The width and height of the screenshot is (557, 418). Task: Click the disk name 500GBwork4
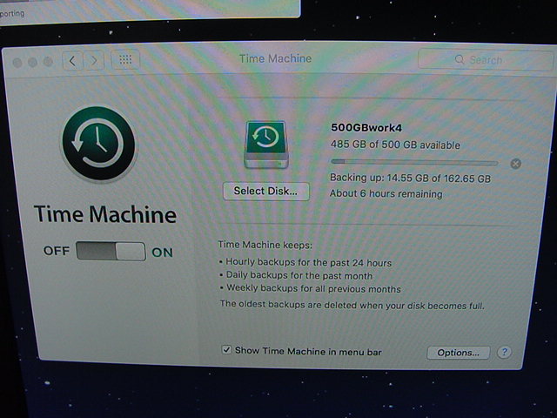pos(366,128)
